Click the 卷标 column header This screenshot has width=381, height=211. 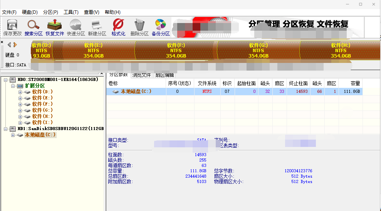[x=136, y=83]
